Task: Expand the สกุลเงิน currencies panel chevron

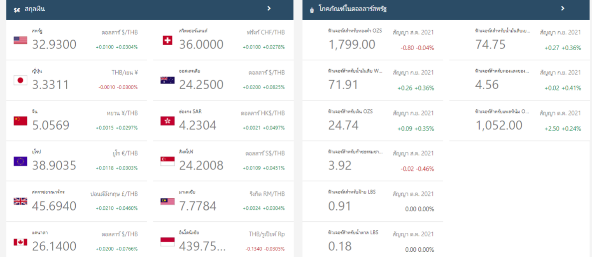Action: 269,8
